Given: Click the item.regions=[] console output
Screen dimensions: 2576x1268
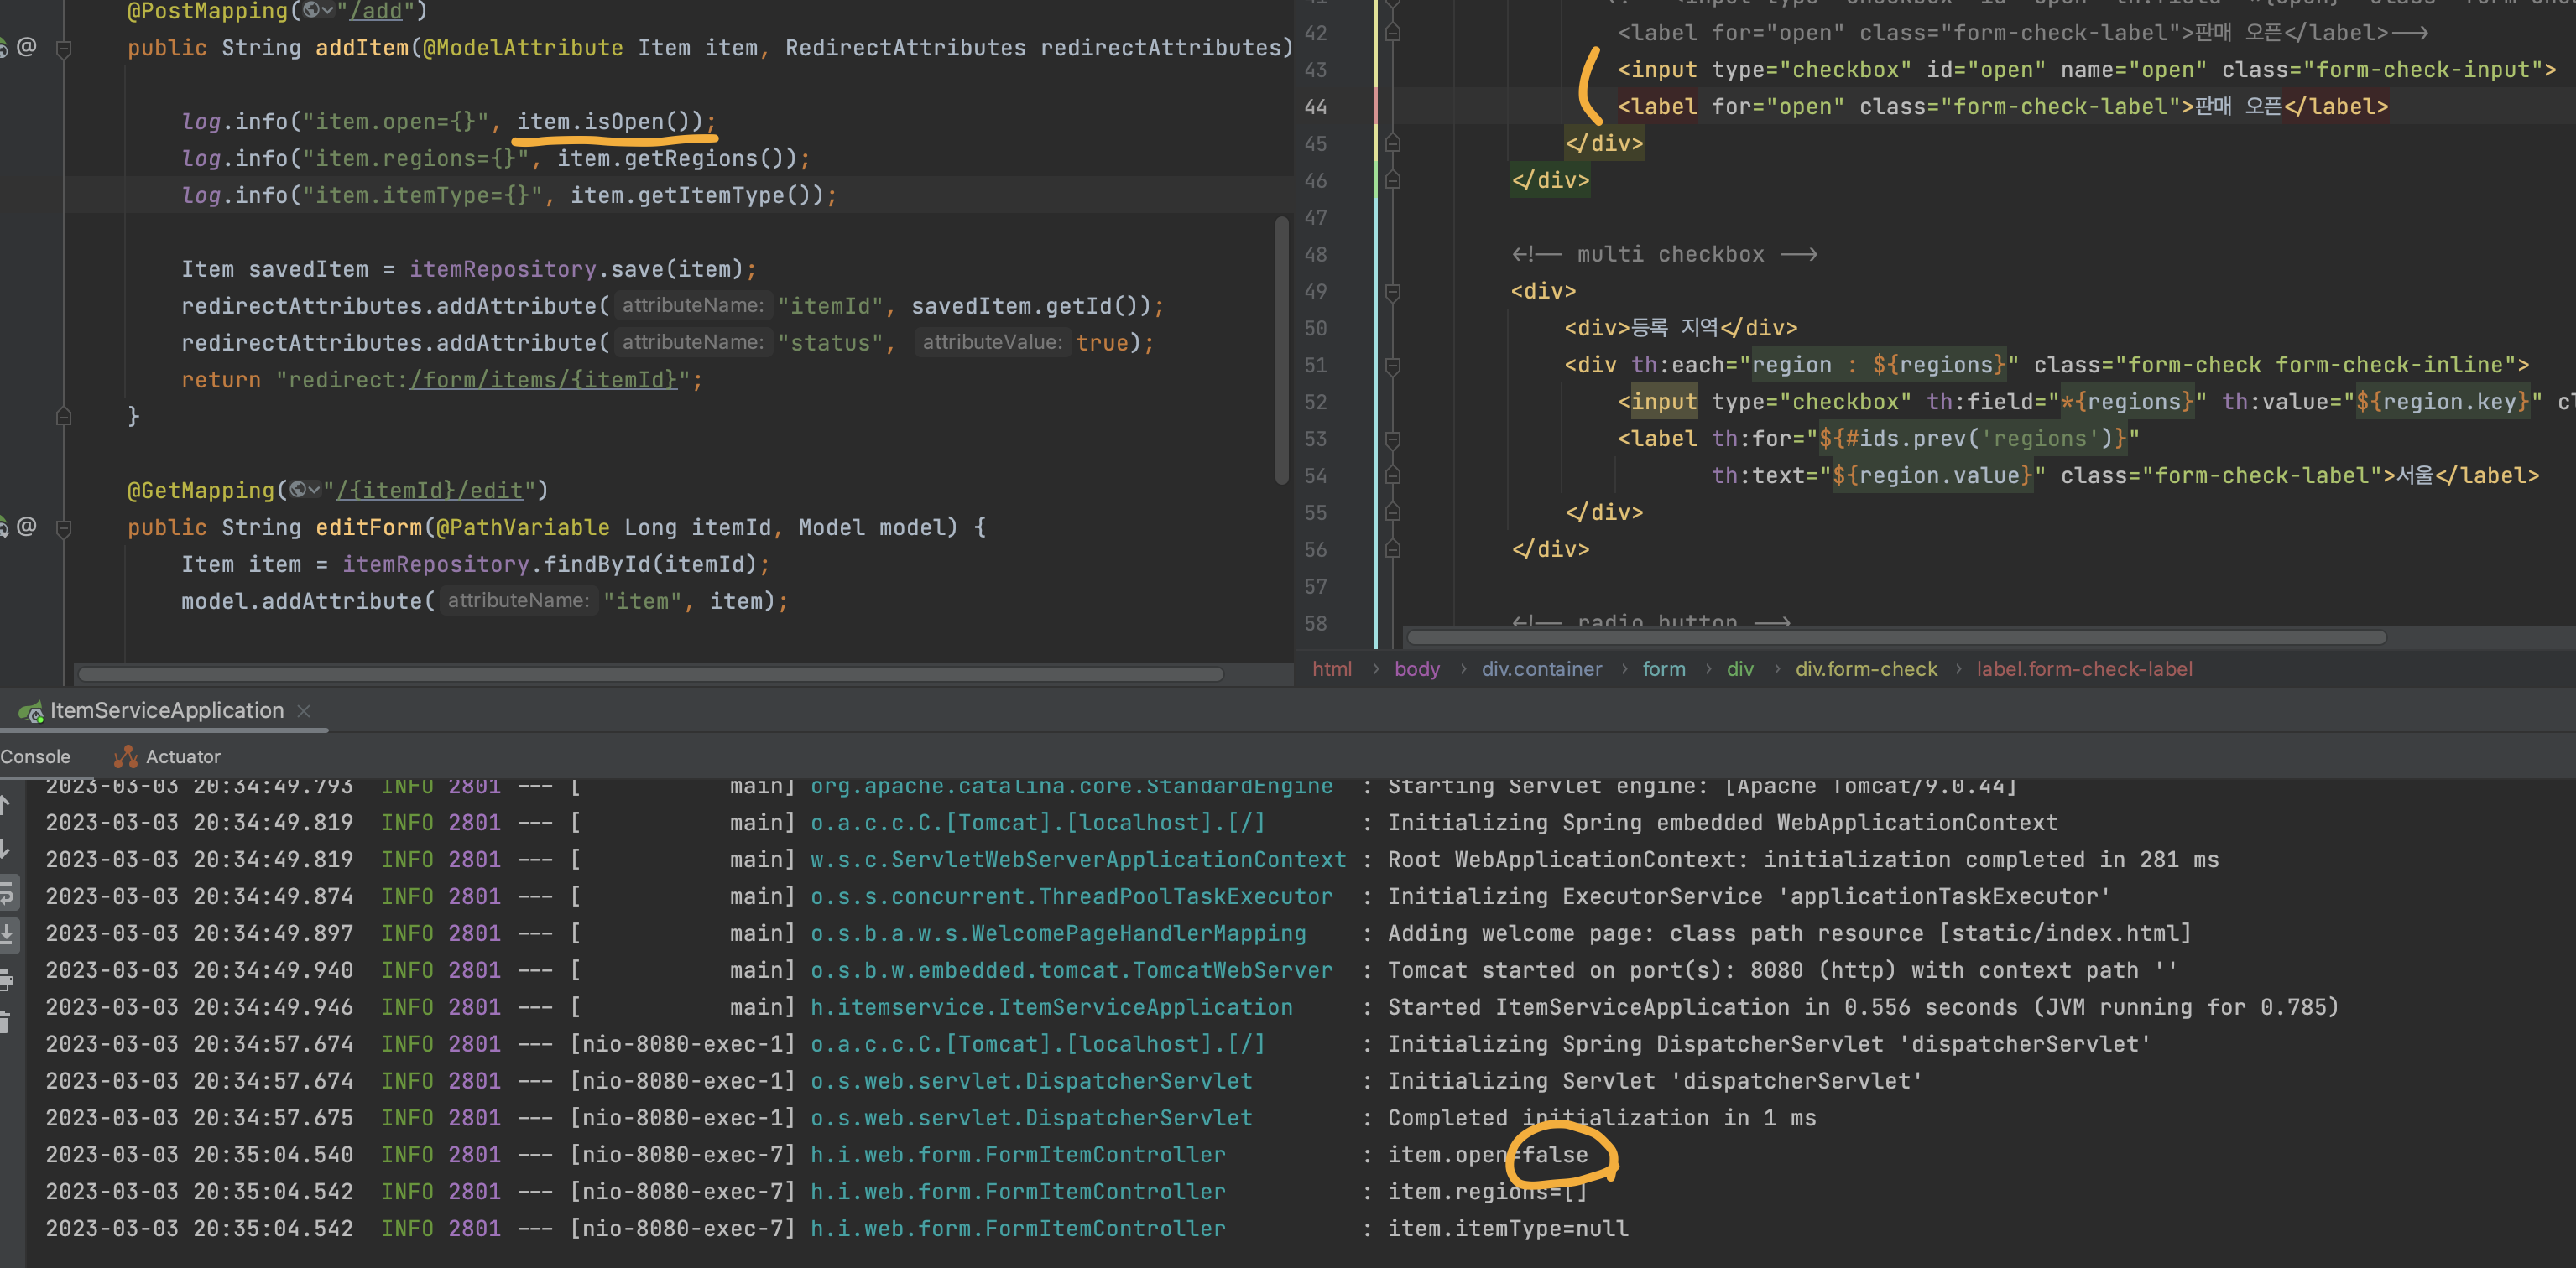Looking at the screenshot, I should coord(1487,1191).
